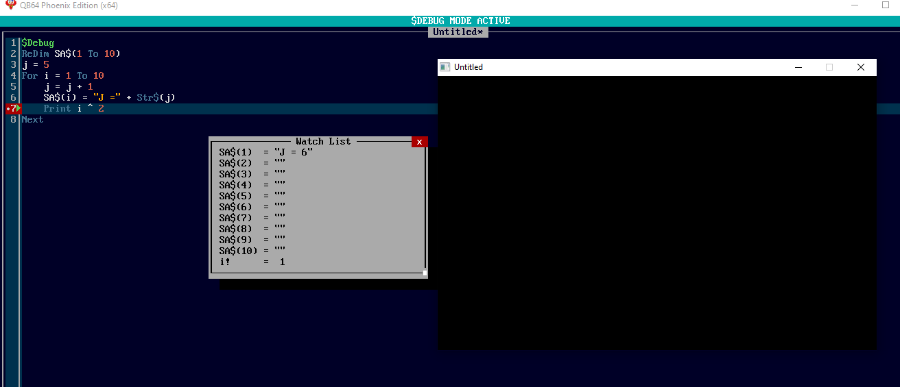Select watch entry SA$(4)
This screenshot has width=900, height=387.
252,185
